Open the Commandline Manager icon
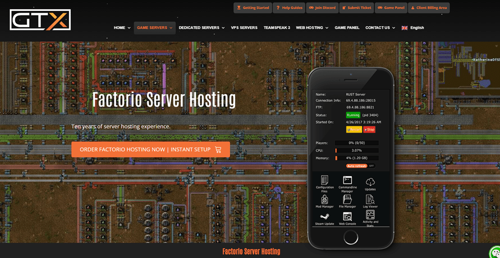The height and width of the screenshot is (258, 500). [x=347, y=180]
